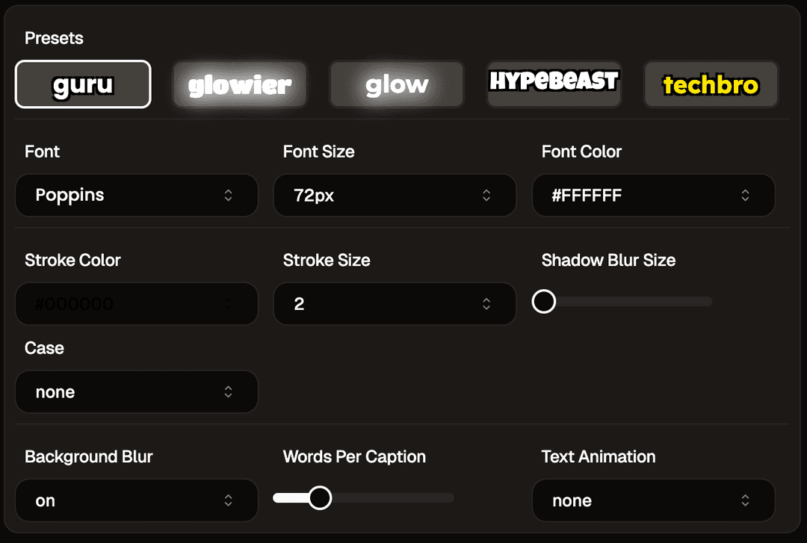Expand the Stroke Size dropdown
Viewport: 807px width, 543px height.
pyautogui.click(x=395, y=304)
